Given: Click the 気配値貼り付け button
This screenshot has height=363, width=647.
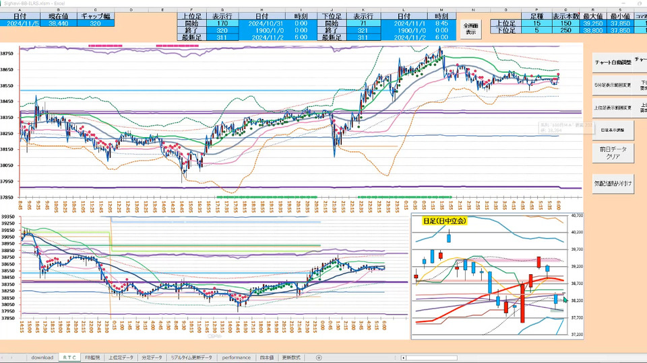Looking at the screenshot, I should point(613,184).
